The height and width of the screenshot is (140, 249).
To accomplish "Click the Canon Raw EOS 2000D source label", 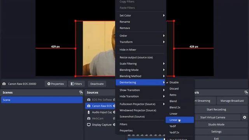I will tap(22, 84).
